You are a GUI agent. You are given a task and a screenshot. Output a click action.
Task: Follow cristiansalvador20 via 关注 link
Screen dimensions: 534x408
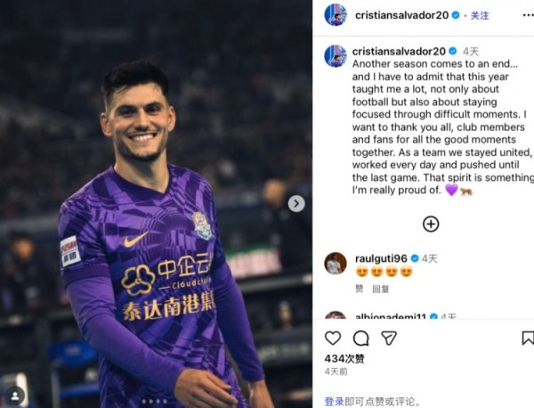coord(480,15)
